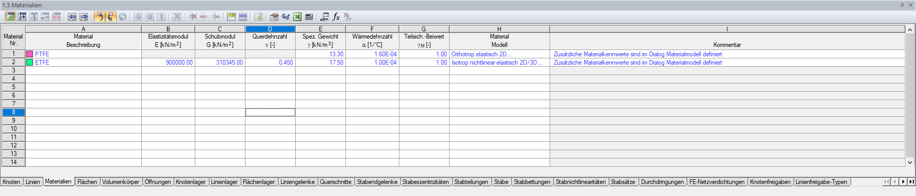The width and height of the screenshot is (916, 196).
Task: Open the fx formula editor icon
Action: [x=336, y=17]
